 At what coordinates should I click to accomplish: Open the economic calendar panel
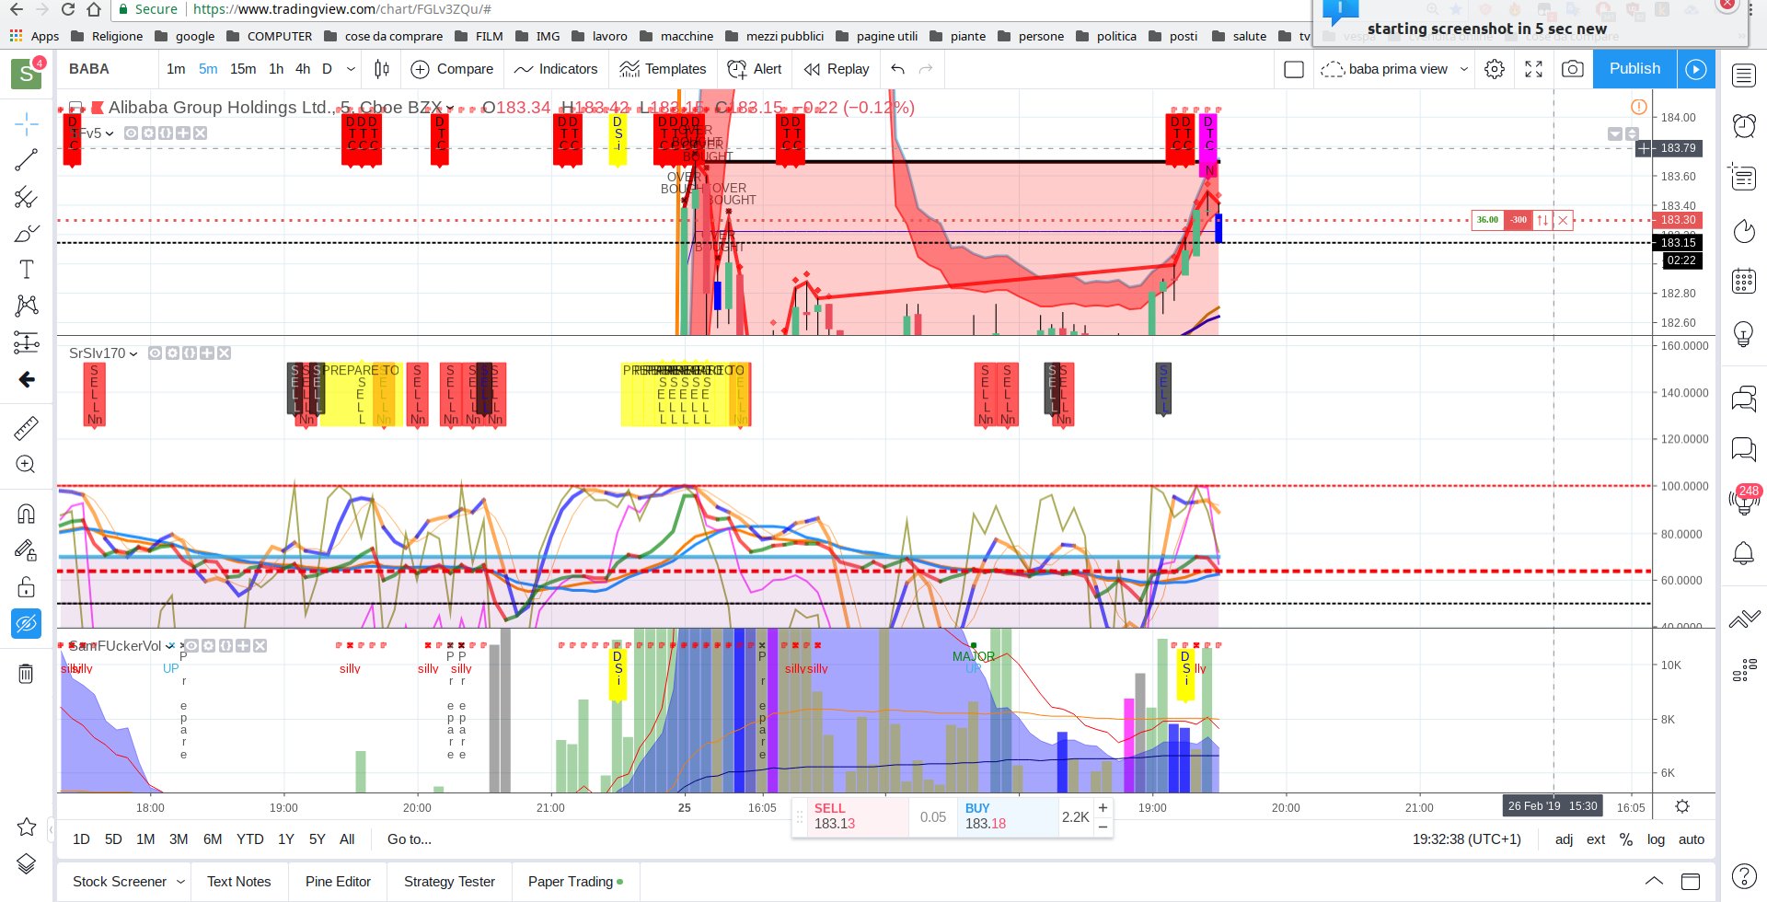click(x=1744, y=281)
